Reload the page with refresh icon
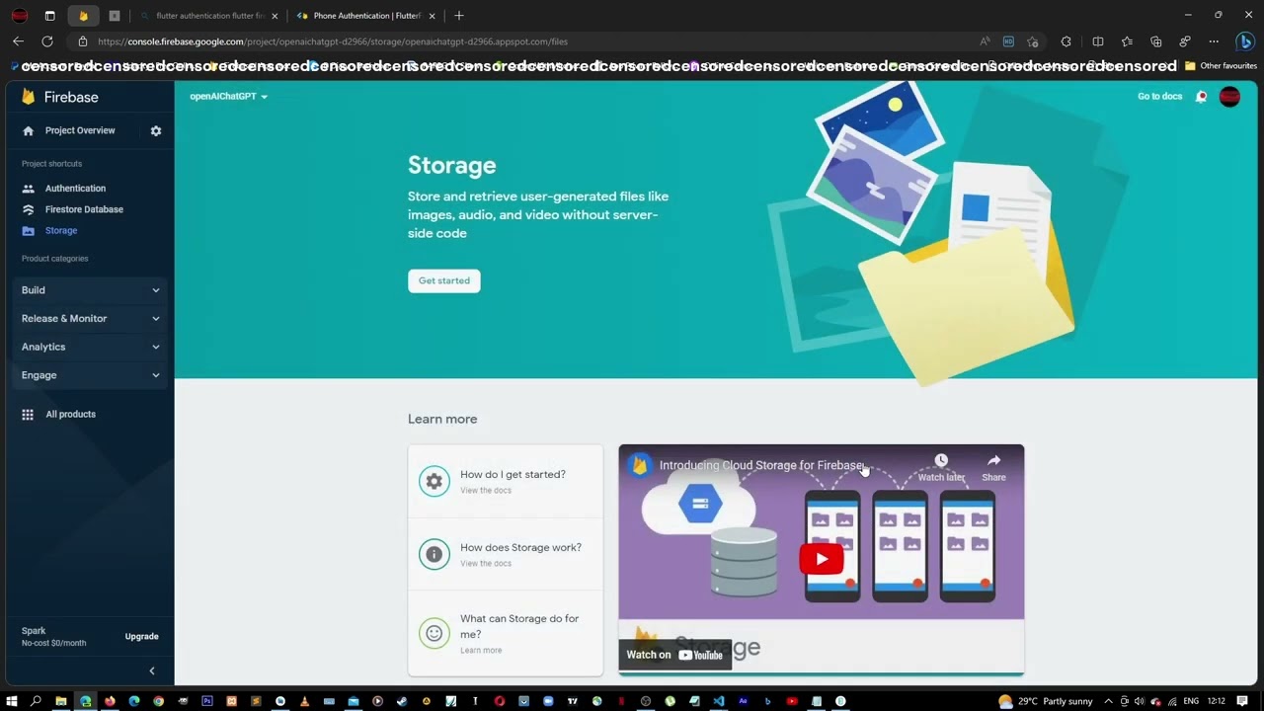 [47, 41]
